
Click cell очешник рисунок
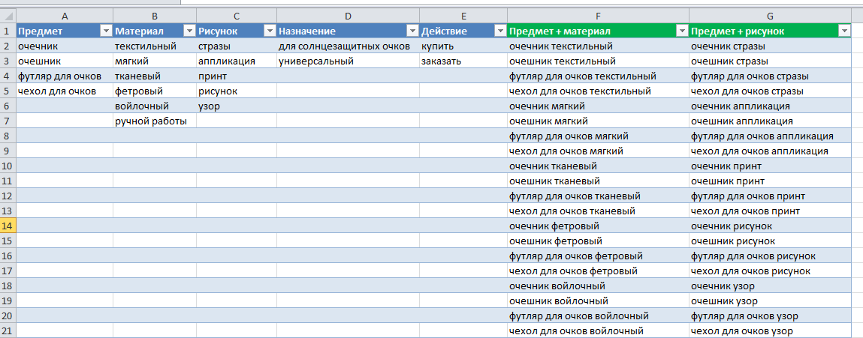[x=770, y=241]
